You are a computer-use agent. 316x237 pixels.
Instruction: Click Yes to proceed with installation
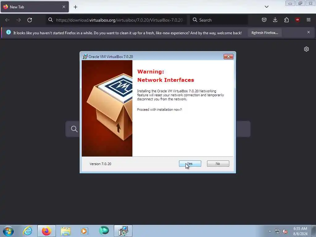click(x=190, y=164)
